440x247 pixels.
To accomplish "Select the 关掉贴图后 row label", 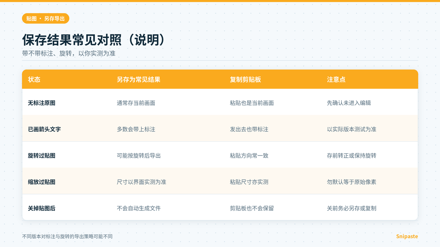I will click(x=41, y=208).
